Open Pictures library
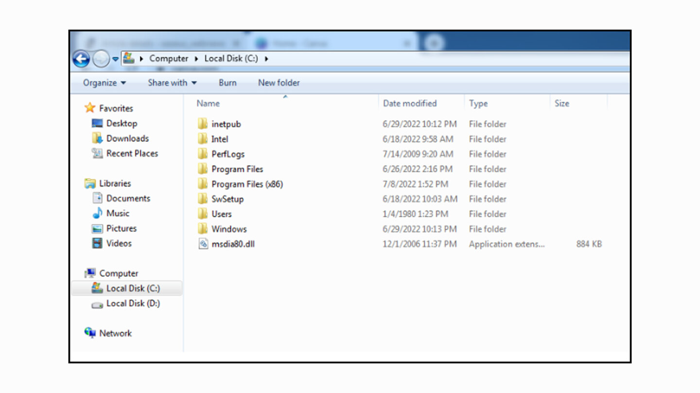Image resolution: width=700 pixels, height=393 pixels. coord(122,229)
